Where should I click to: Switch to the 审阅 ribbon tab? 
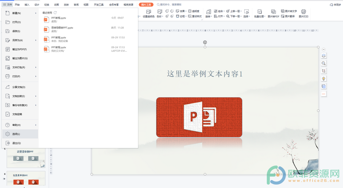point(76,5)
